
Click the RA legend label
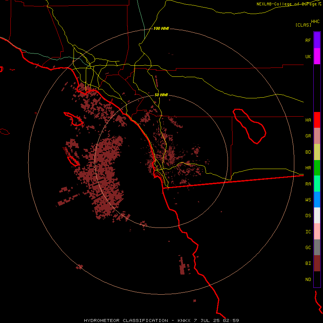[308, 184]
